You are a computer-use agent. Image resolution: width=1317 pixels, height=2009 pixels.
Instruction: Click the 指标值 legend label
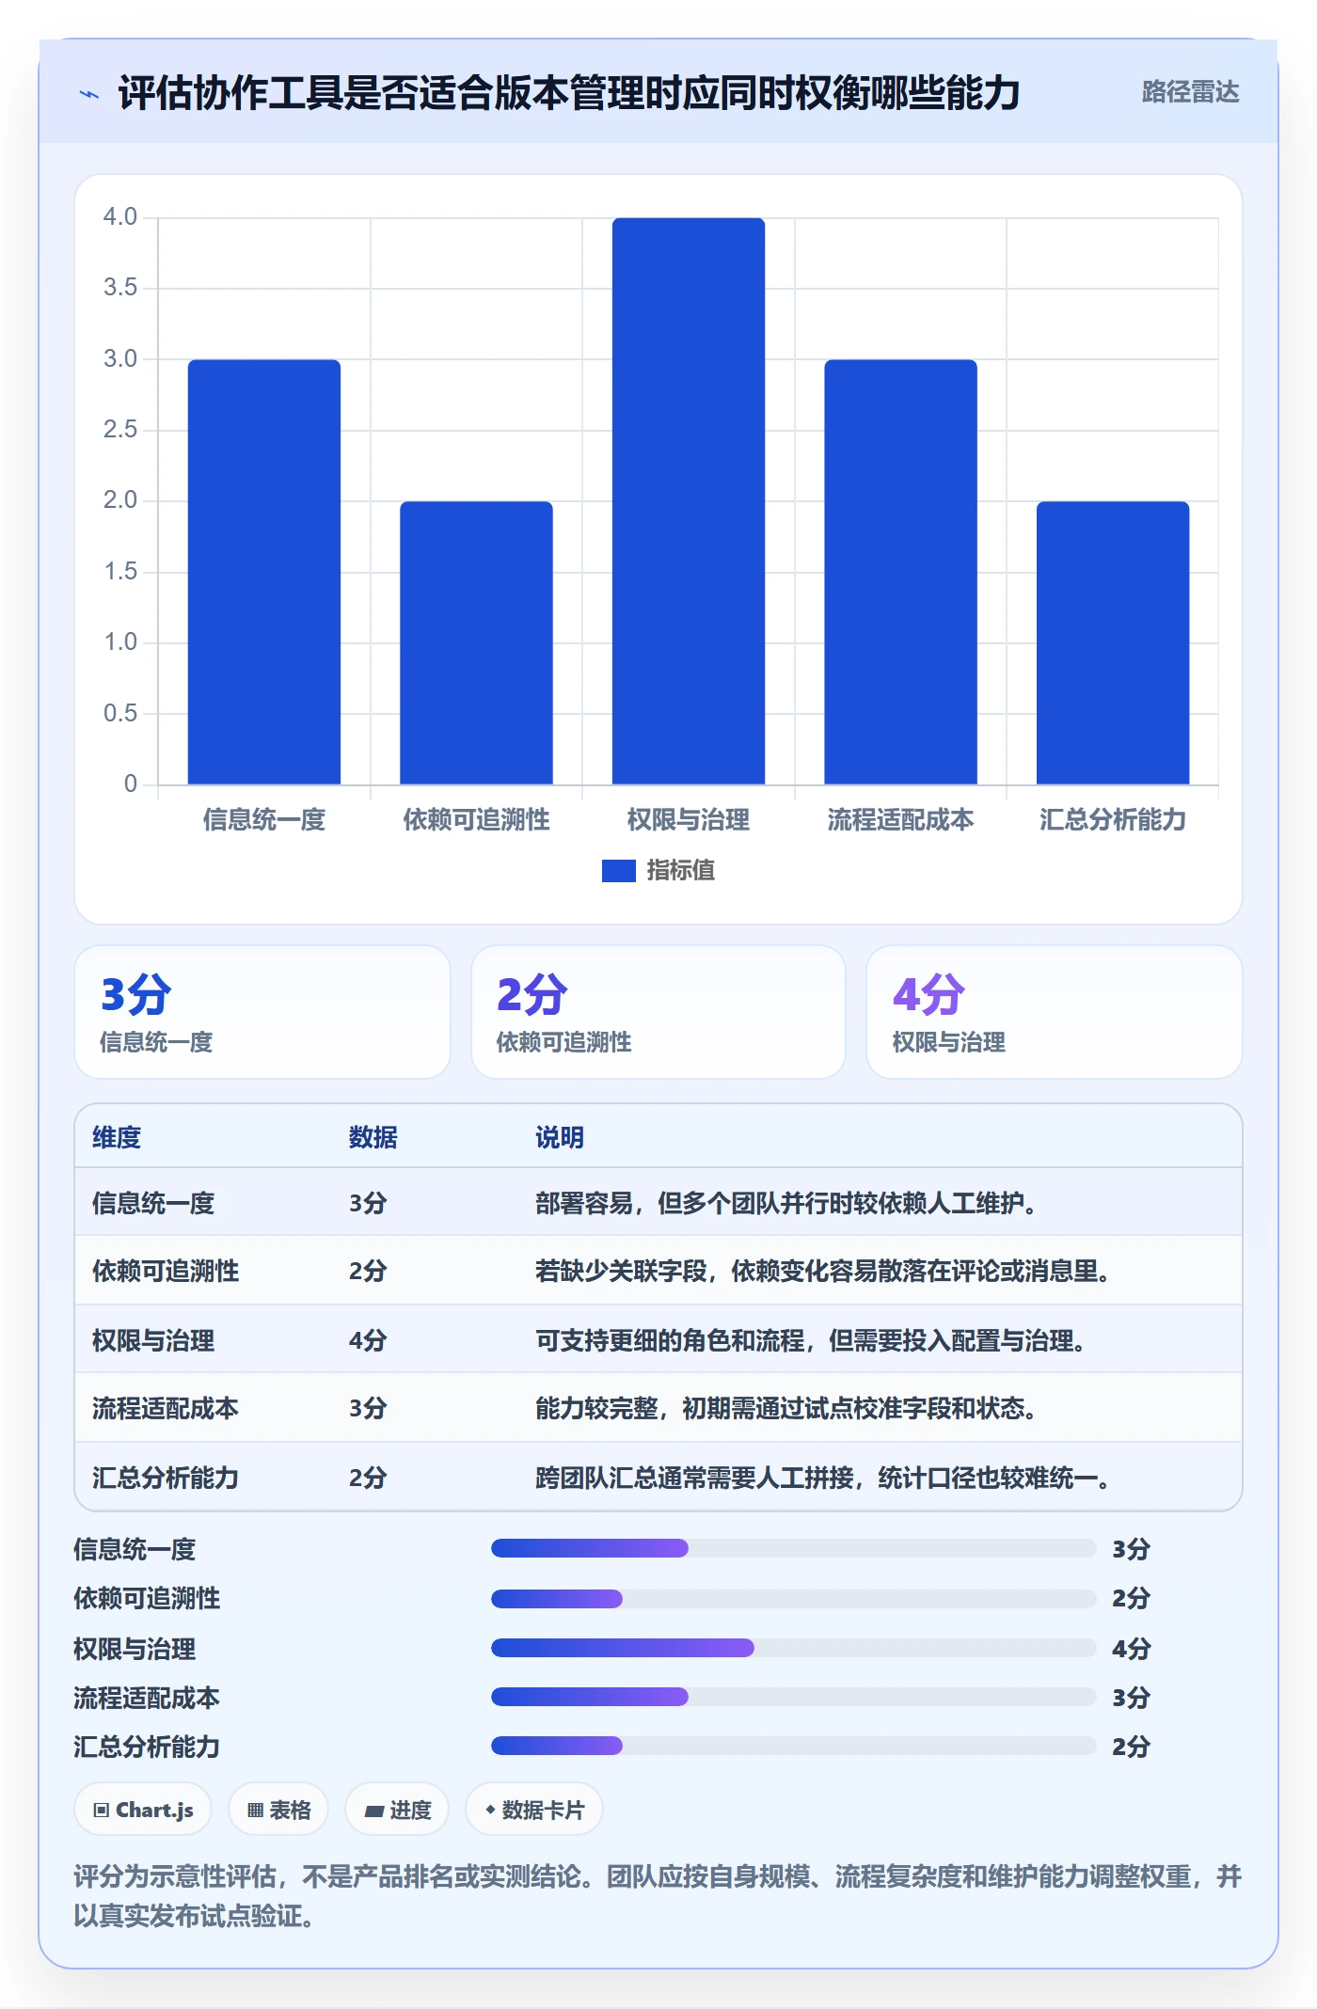point(680,871)
